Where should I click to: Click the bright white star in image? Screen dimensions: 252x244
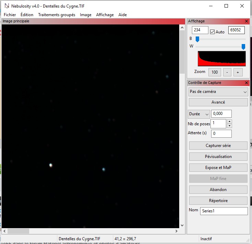point(51,165)
